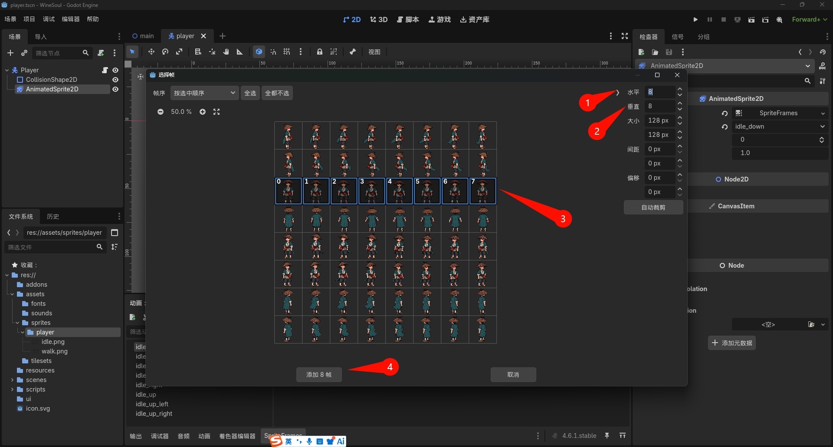The height and width of the screenshot is (447, 833).
Task: Toggle group selected nodes icon
Action: (334, 52)
